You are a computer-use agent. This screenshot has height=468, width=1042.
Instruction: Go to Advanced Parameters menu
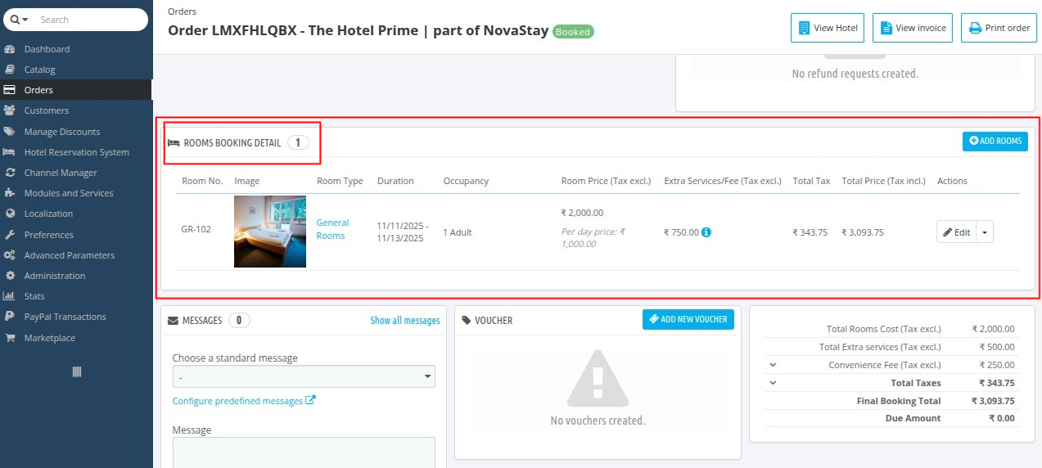click(x=69, y=255)
